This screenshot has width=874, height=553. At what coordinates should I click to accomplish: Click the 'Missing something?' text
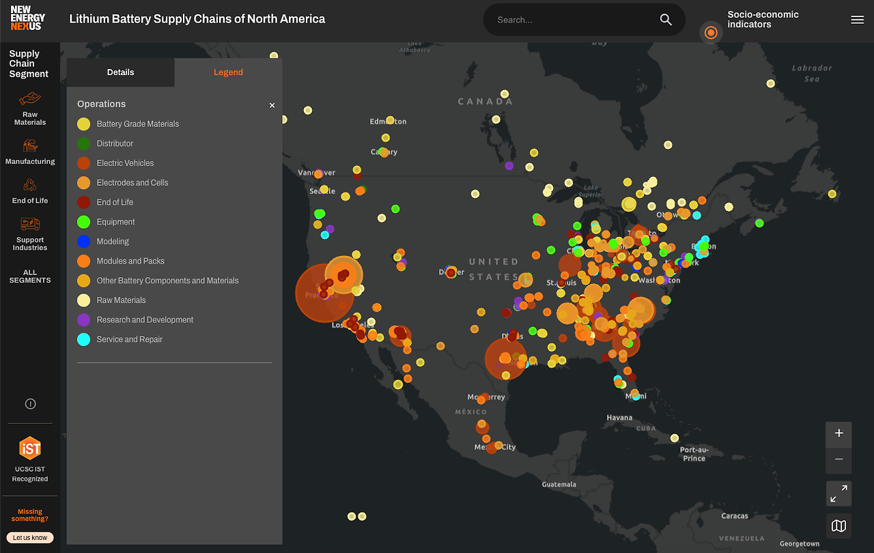[30, 515]
